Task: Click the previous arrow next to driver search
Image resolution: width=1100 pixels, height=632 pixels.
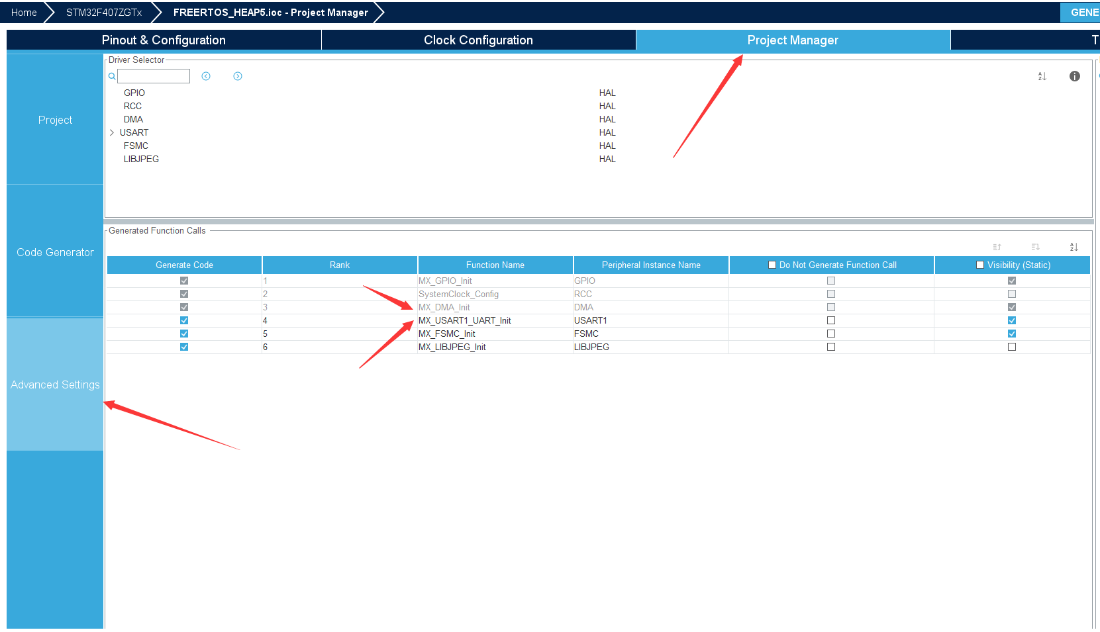Action: (206, 76)
